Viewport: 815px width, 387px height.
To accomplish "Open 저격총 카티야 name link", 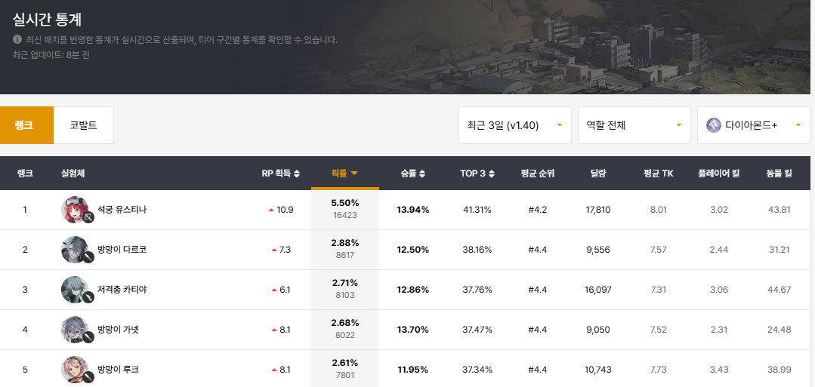I will point(122,290).
